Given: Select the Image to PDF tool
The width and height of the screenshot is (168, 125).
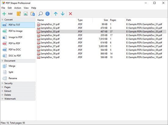Looking at the screenshot, I should pyautogui.click(x=18, y=37).
